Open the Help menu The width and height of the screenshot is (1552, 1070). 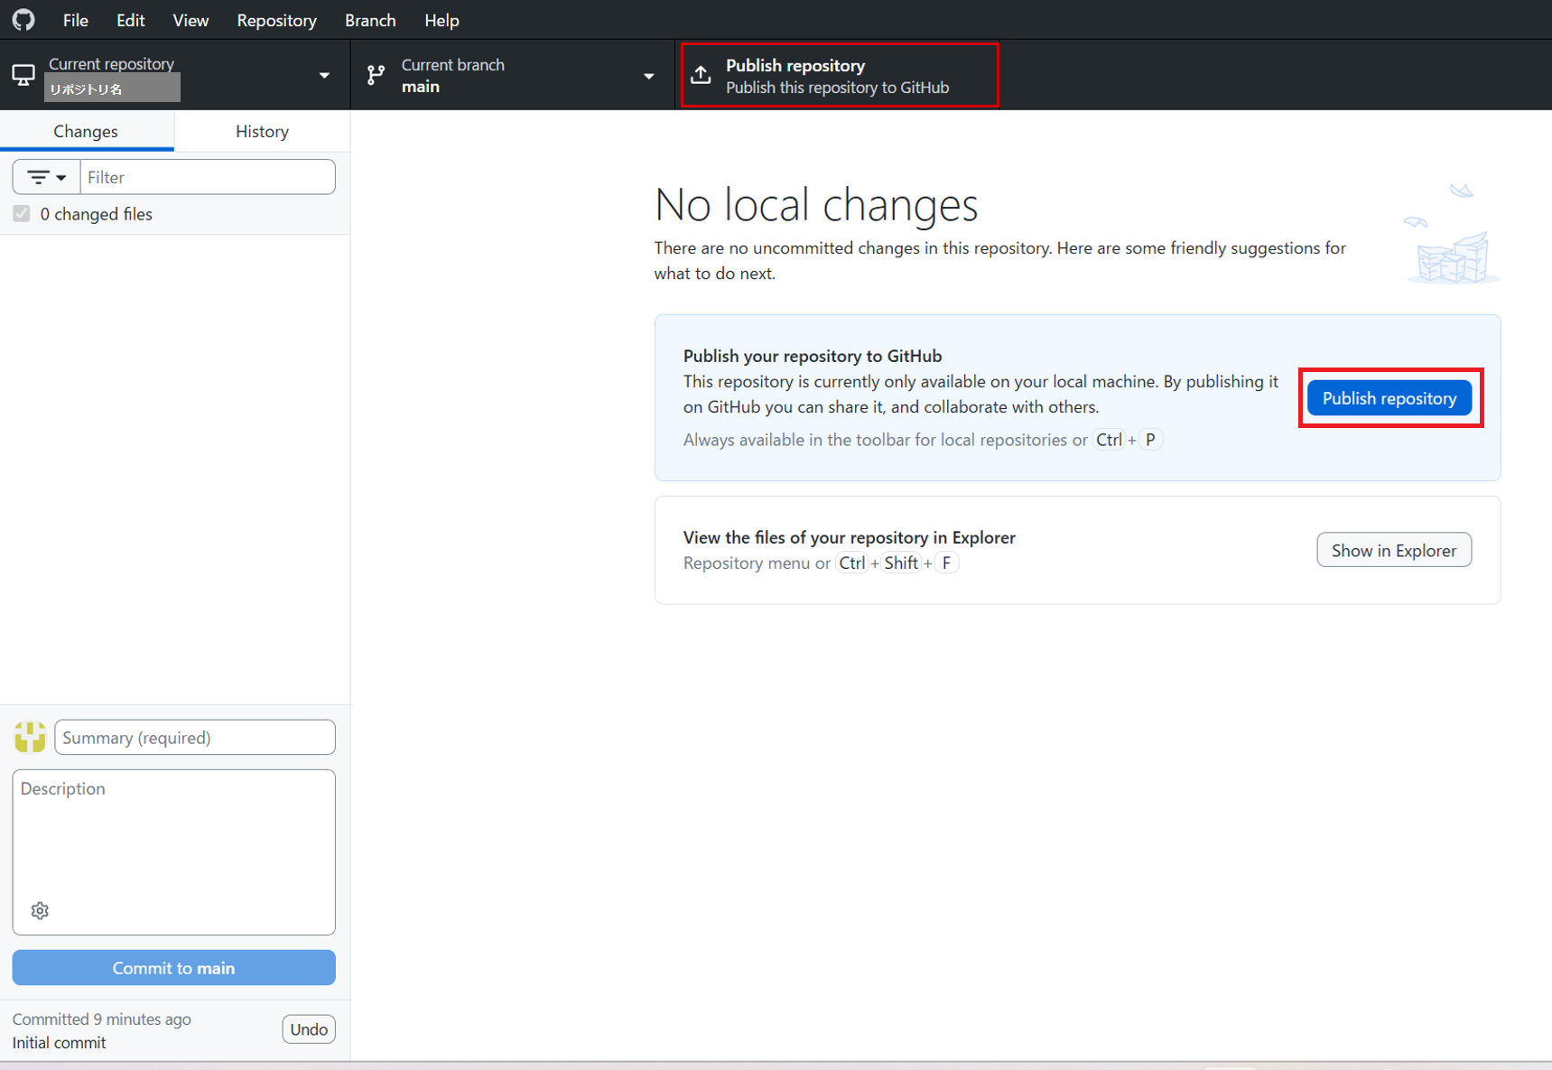tap(441, 20)
